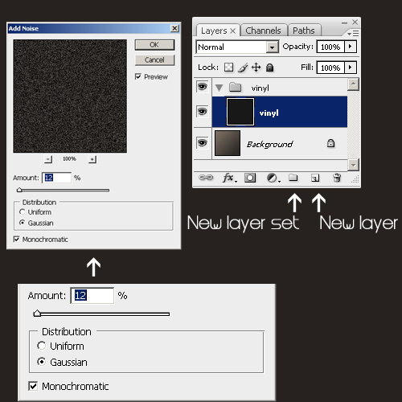
Task: Lock transparent pixels icon
Action: 228,68
